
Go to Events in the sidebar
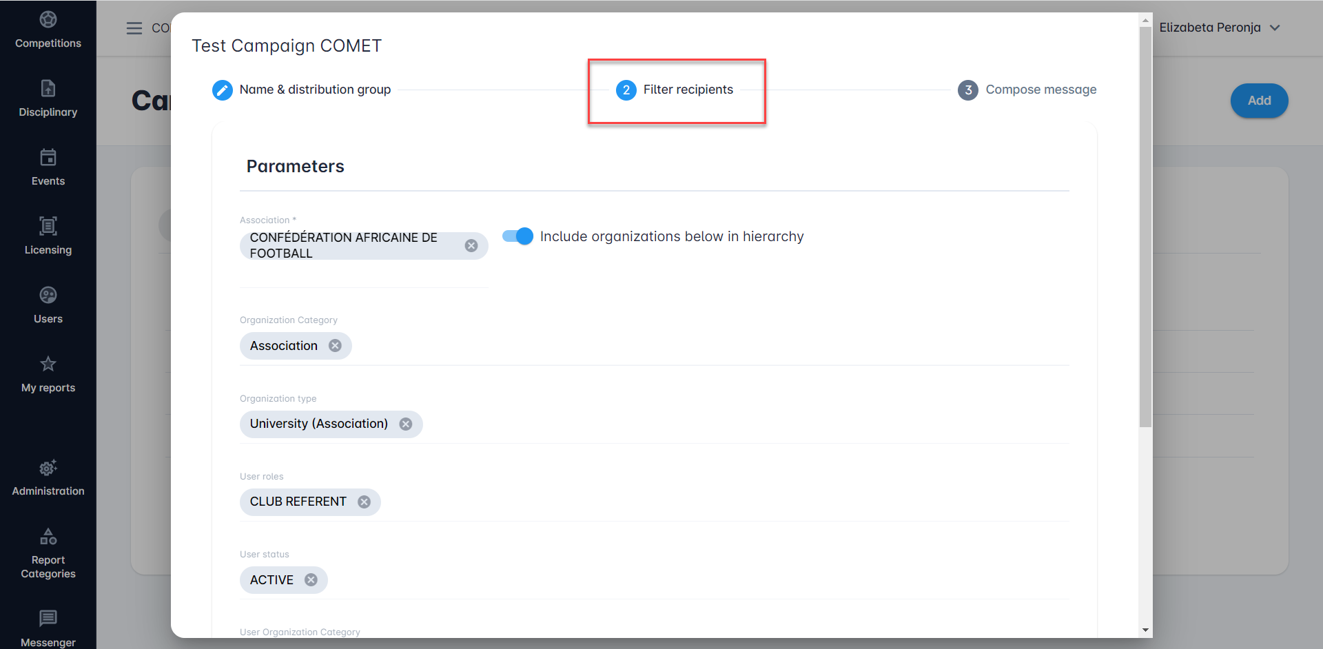[48, 158]
